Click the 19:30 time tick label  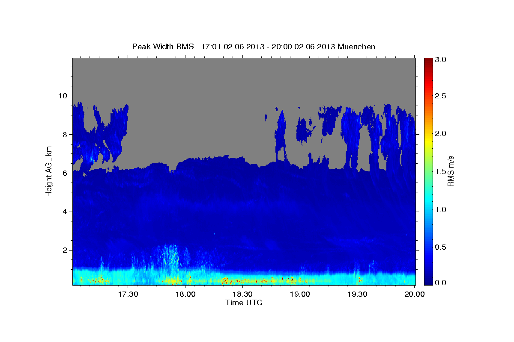coord(357,295)
